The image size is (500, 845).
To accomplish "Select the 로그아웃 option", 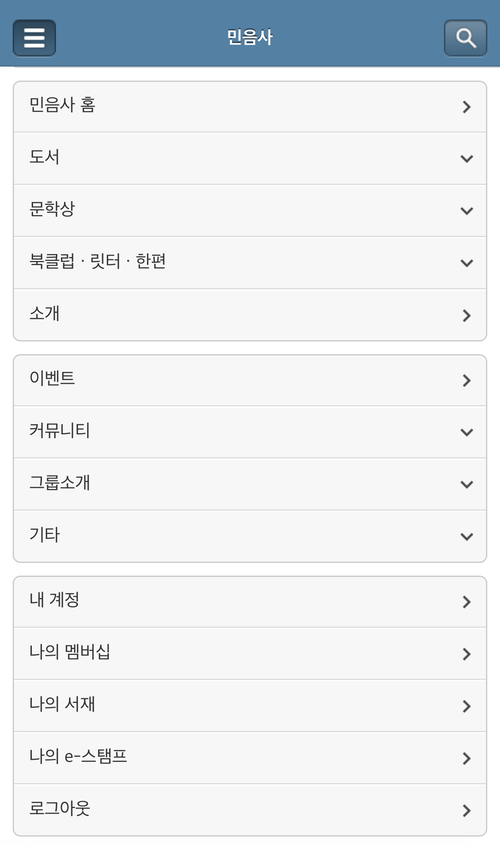I will coord(59,809).
